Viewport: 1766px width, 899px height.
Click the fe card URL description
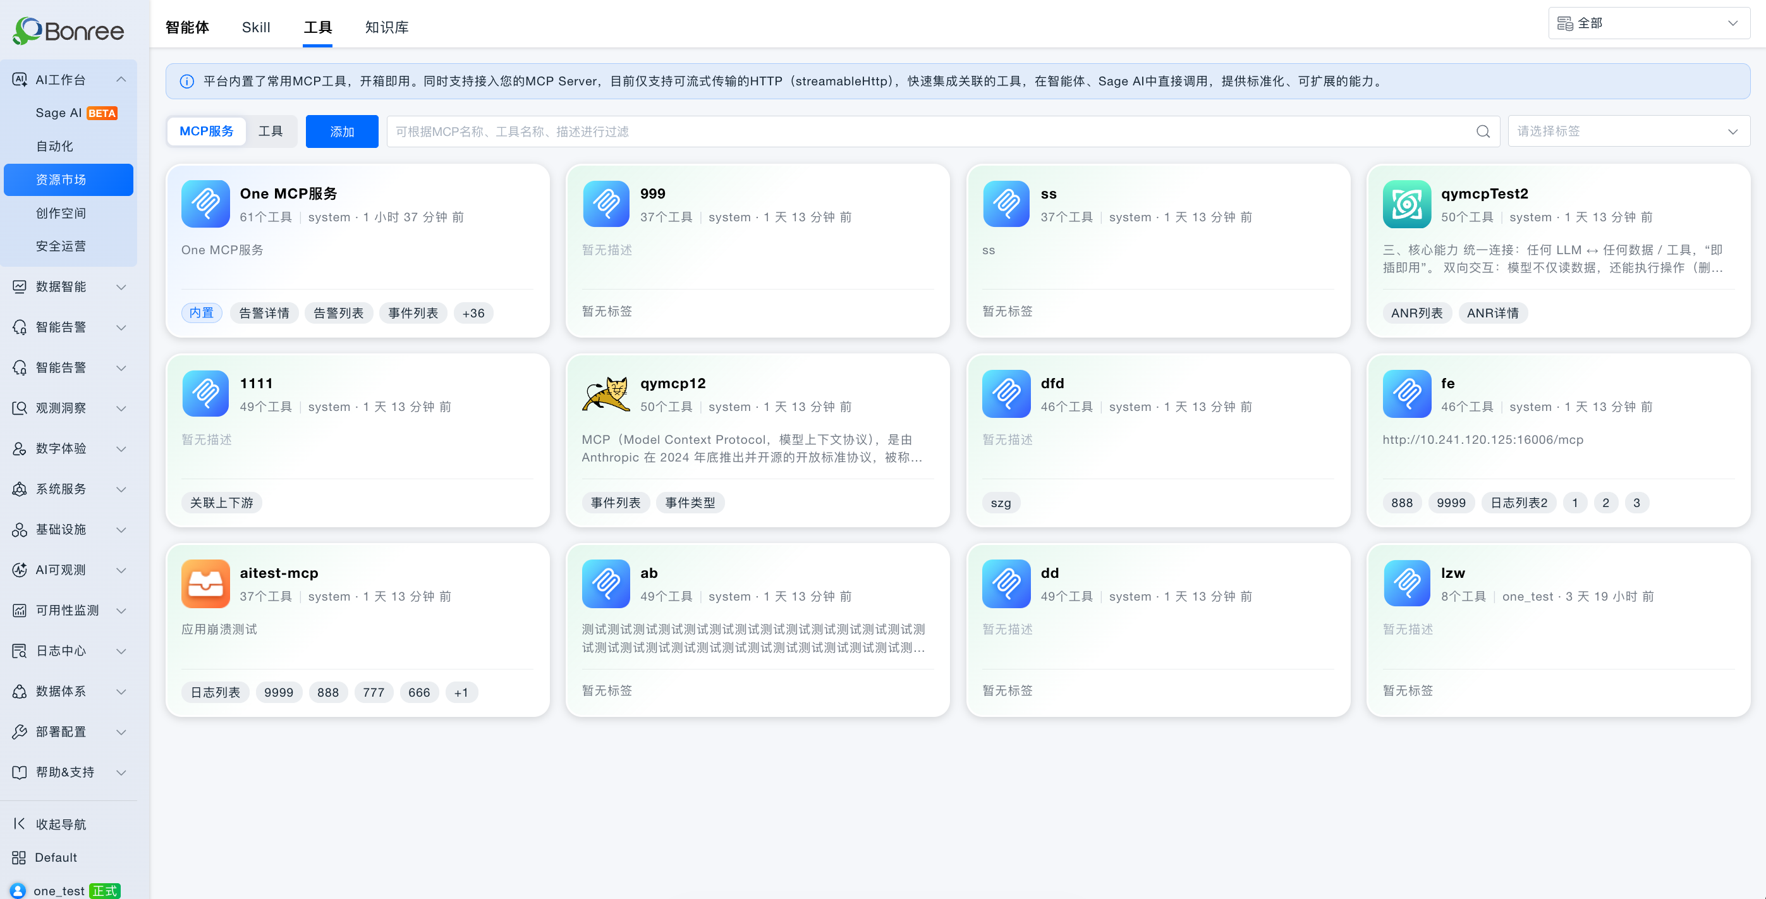(x=1483, y=439)
